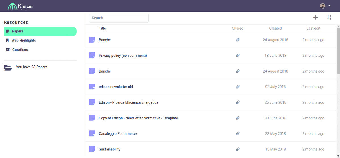
Task: Go to Curations section
Action: (x=20, y=50)
